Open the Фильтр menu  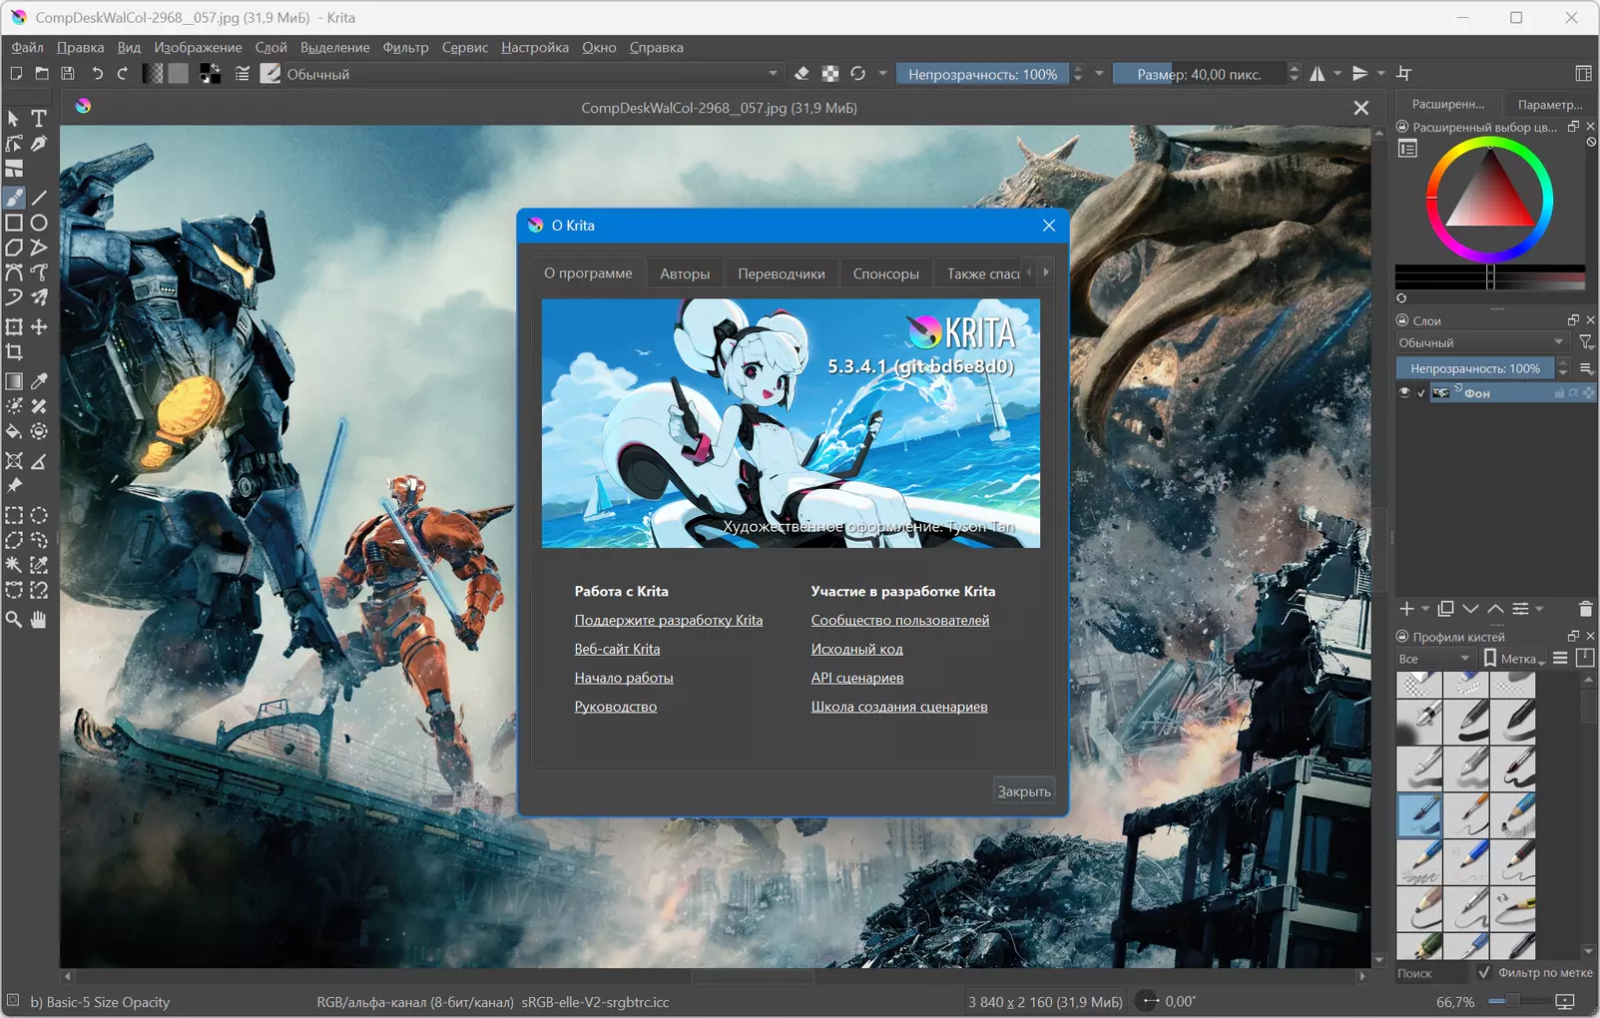(406, 47)
